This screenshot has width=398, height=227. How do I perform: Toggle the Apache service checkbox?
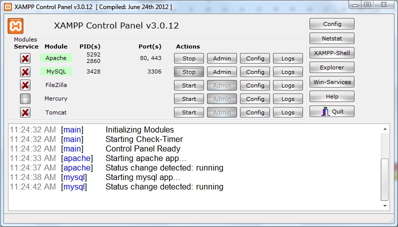(x=25, y=58)
